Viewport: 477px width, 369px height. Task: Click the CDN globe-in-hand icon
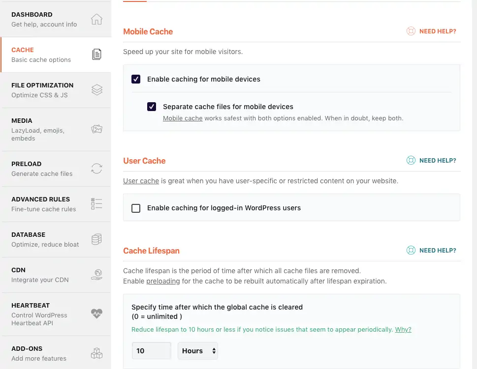point(97,275)
